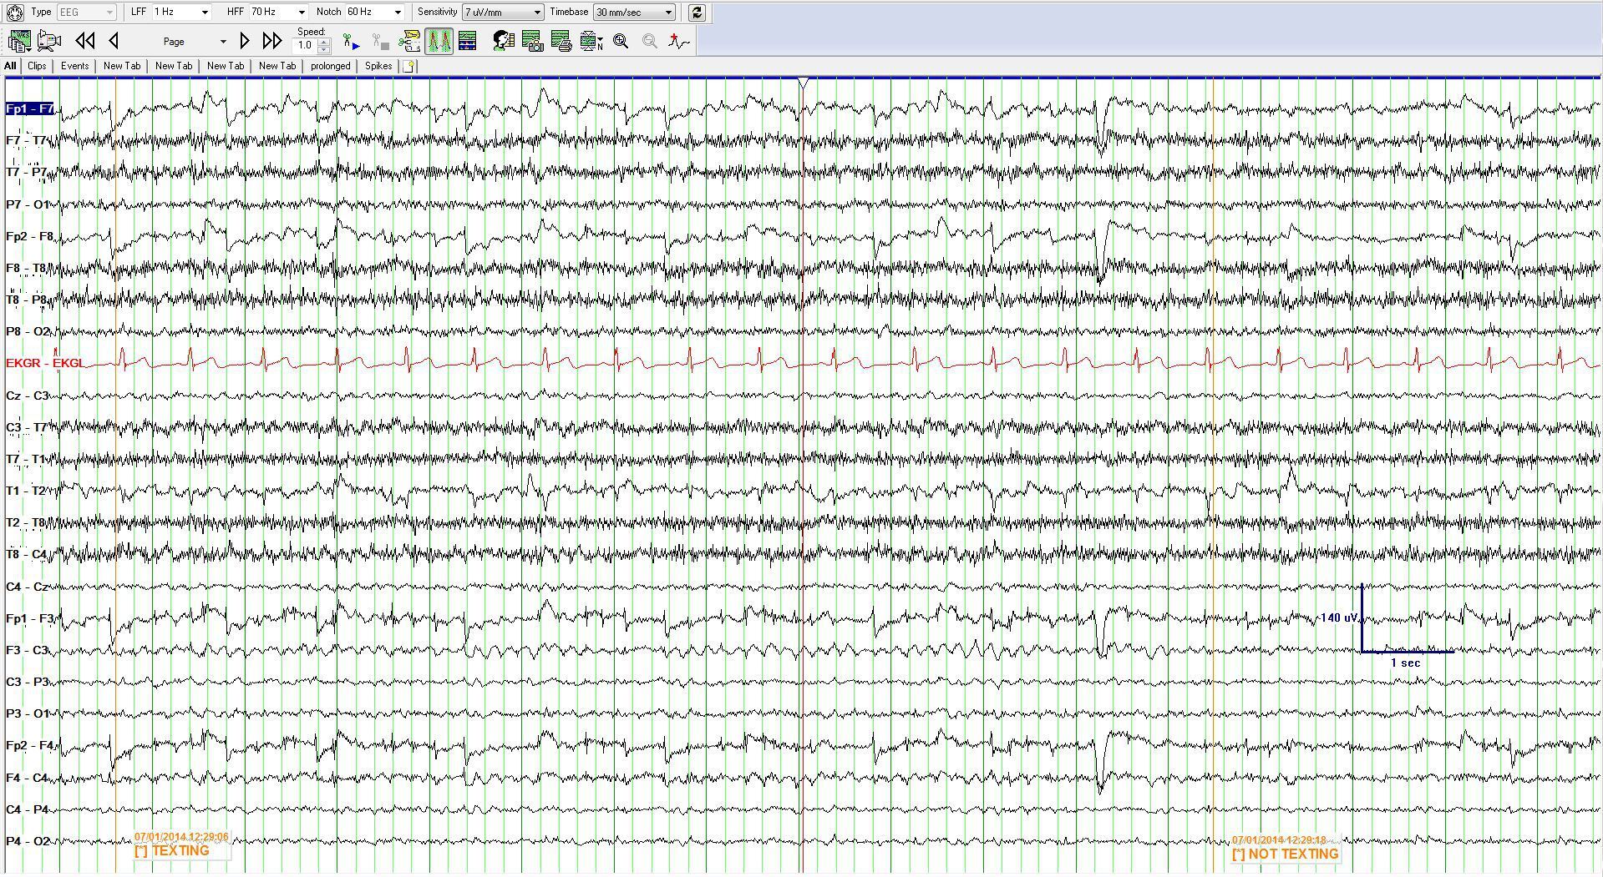The width and height of the screenshot is (1603, 877).
Task: Click the print EEG page icon
Action: click(x=561, y=41)
